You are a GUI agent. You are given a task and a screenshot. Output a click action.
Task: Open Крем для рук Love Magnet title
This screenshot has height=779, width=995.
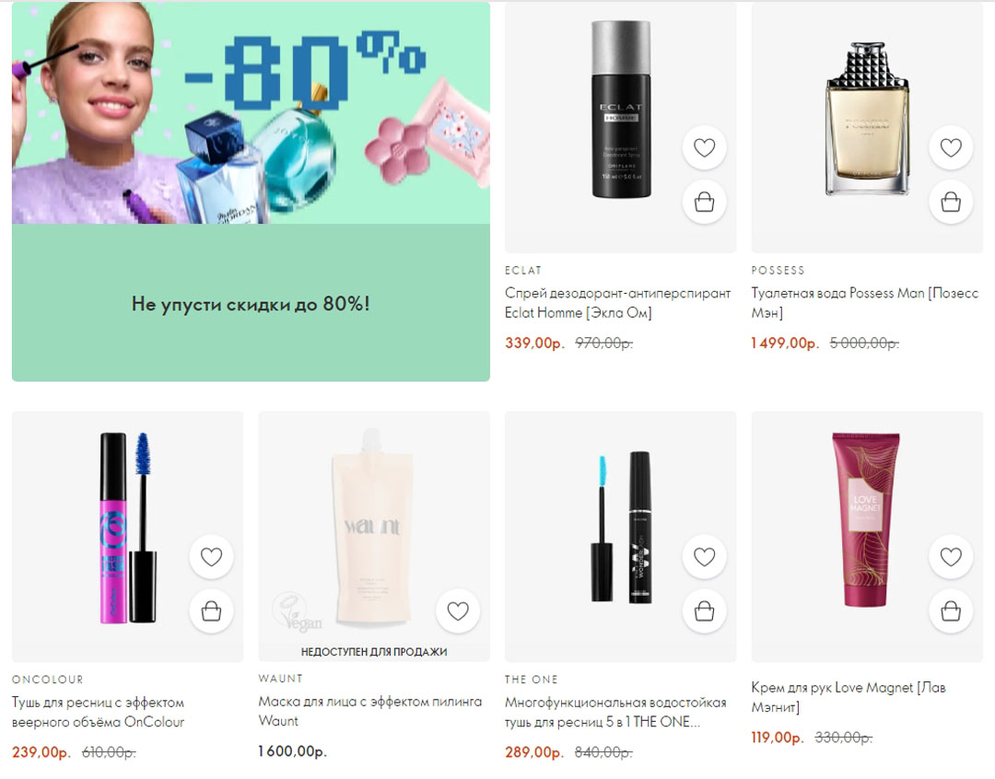click(849, 696)
